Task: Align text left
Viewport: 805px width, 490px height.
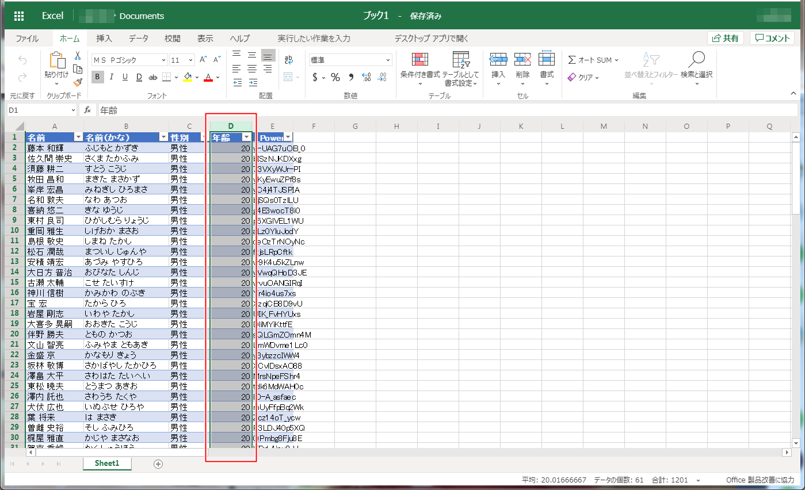Action: [236, 68]
